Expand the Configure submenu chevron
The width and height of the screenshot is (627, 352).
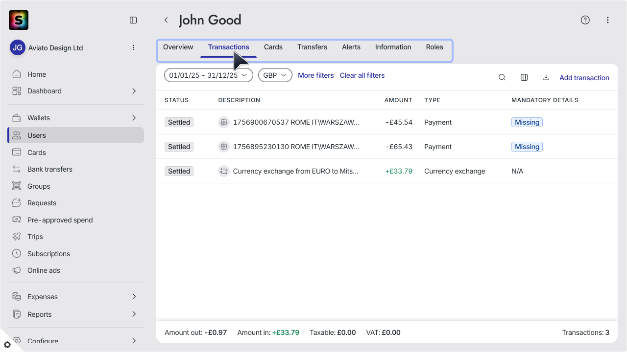point(134,341)
